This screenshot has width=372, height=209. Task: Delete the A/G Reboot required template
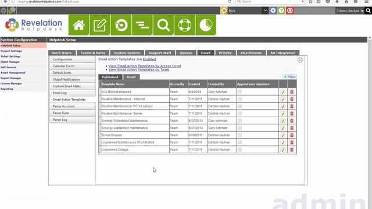tap(292, 92)
